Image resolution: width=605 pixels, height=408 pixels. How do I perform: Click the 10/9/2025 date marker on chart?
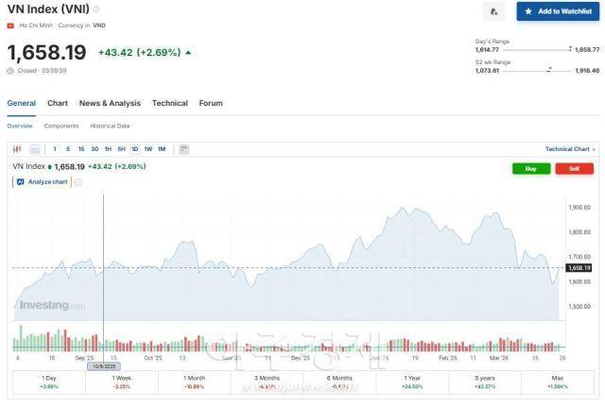102,366
